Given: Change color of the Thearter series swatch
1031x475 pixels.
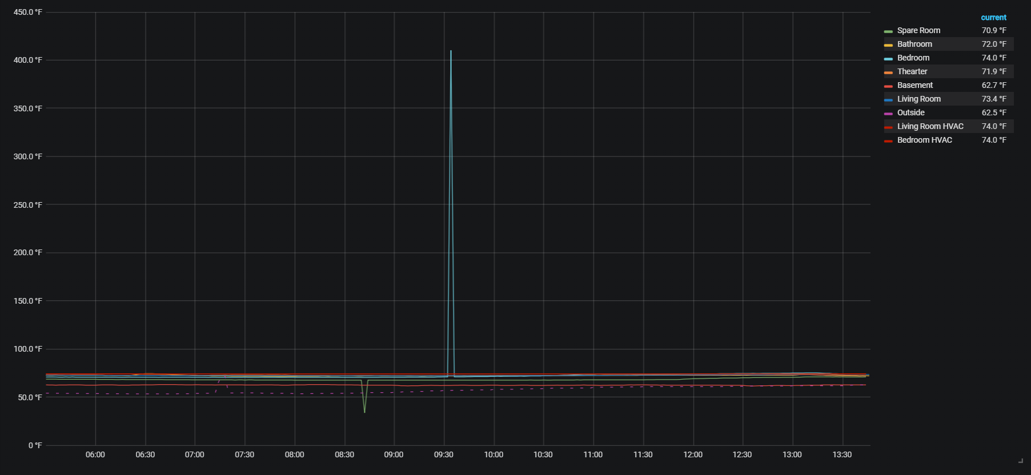Looking at the screenshot, I should coord(888,73).
